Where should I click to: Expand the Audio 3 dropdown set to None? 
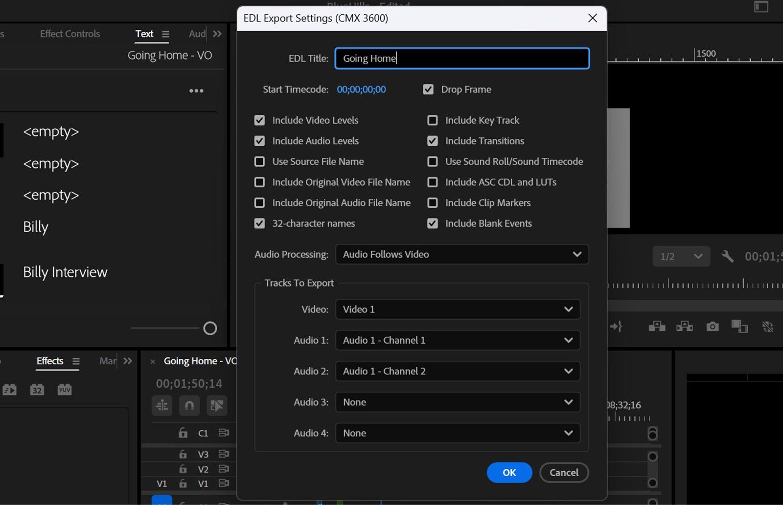click(457, 402)
